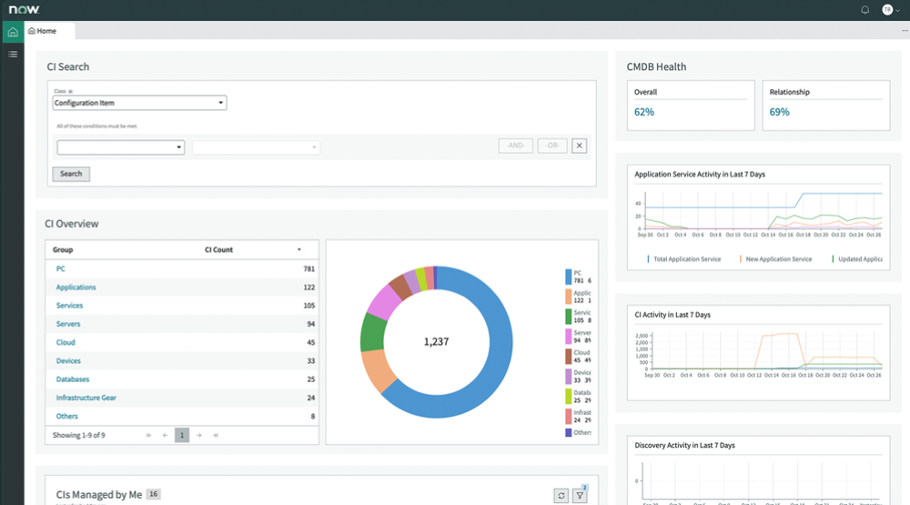
Task: Click Discovery Activity in Last 7 Days title
Action: tap(685, 445)
